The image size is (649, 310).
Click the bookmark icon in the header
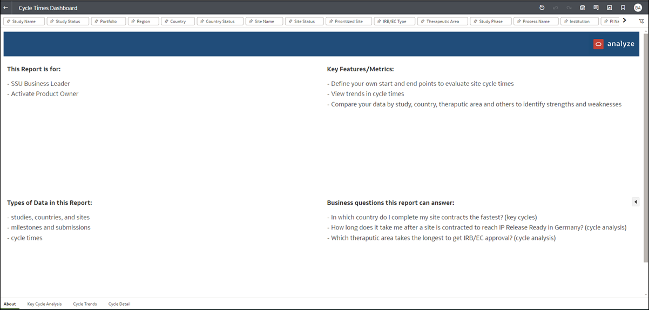coord(623,8)
